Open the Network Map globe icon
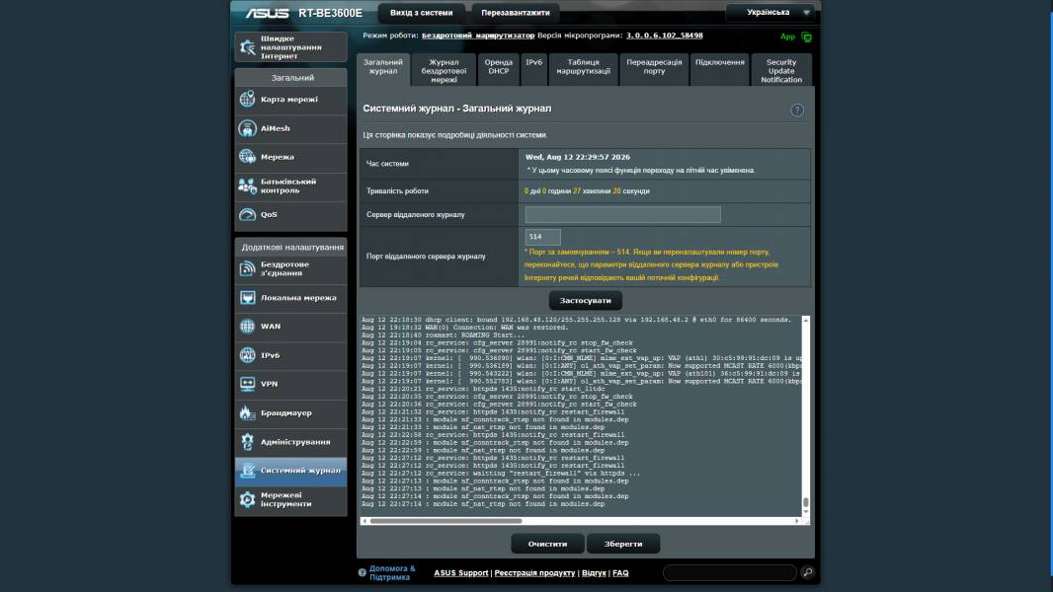Image resolution: width=1053 pixels, height=592 pixels. click(247, 100)
